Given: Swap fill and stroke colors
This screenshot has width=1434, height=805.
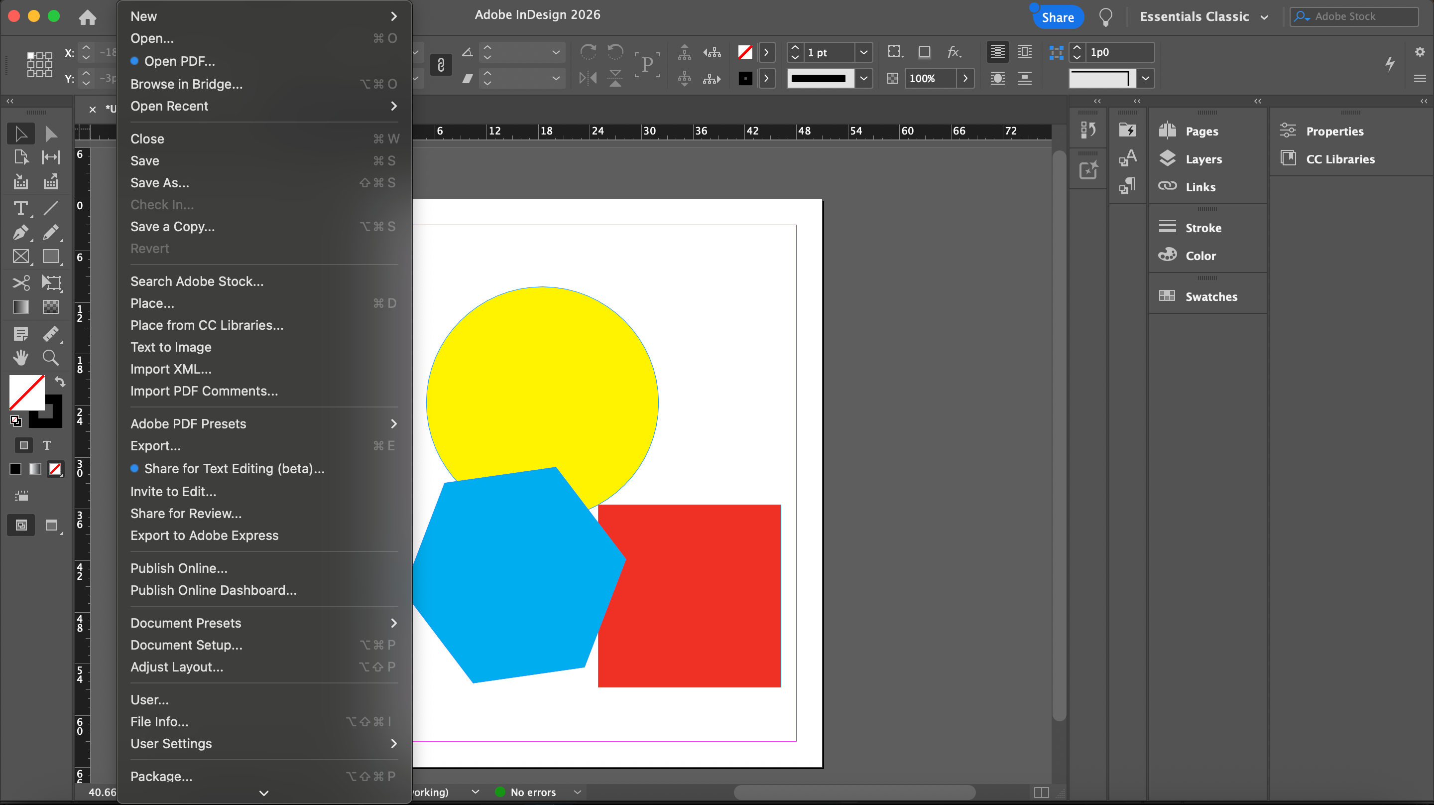Looking at the screenshot, I should pos(60,382).
